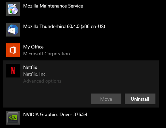The image size is (166, 128).
Task: Choose Mozilla Thunderbird 60.4.0 entry title
Action: pos(64,27)
